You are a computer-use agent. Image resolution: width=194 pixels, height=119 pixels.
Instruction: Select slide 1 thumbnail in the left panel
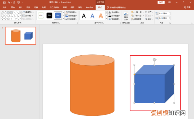pos(21,36)
